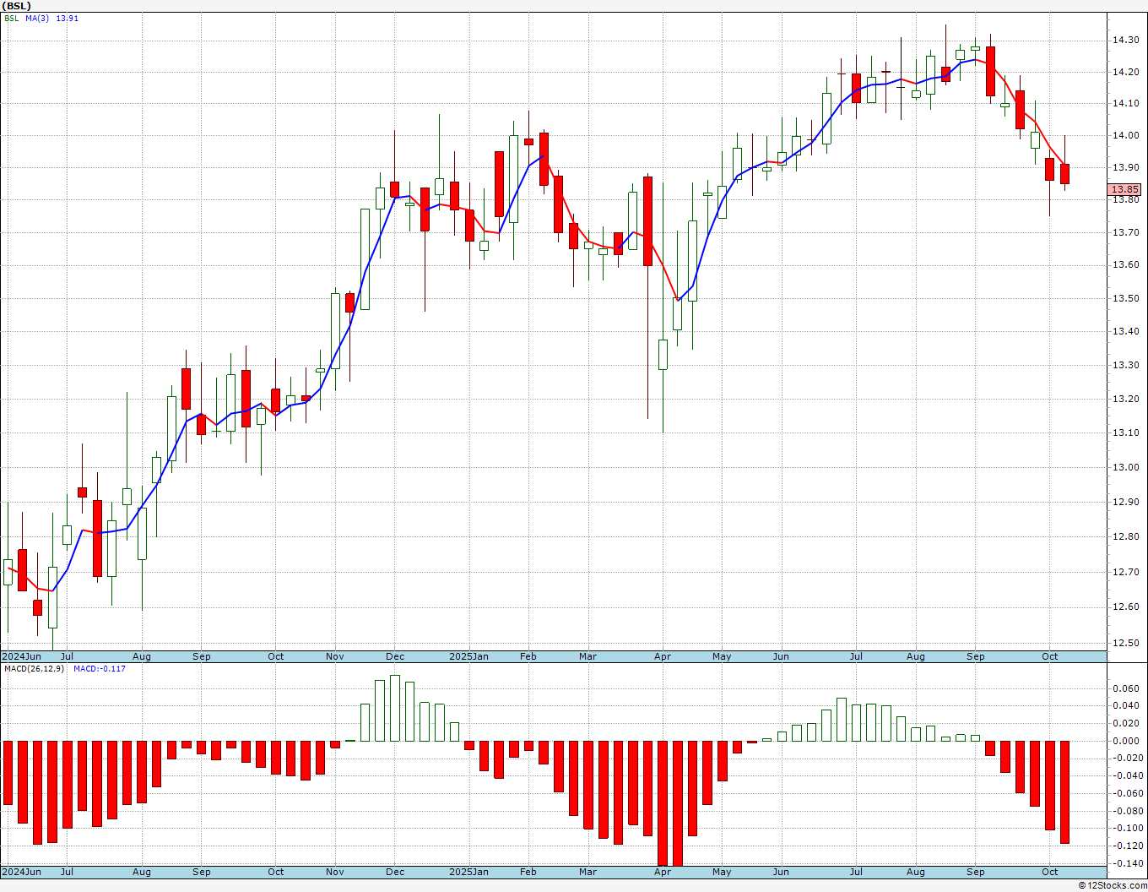Image resolution: width=1148 pixels, height=892 pixels.
Task: Click the MACD(26,12,9) indicator label
Action: point(35,669)
